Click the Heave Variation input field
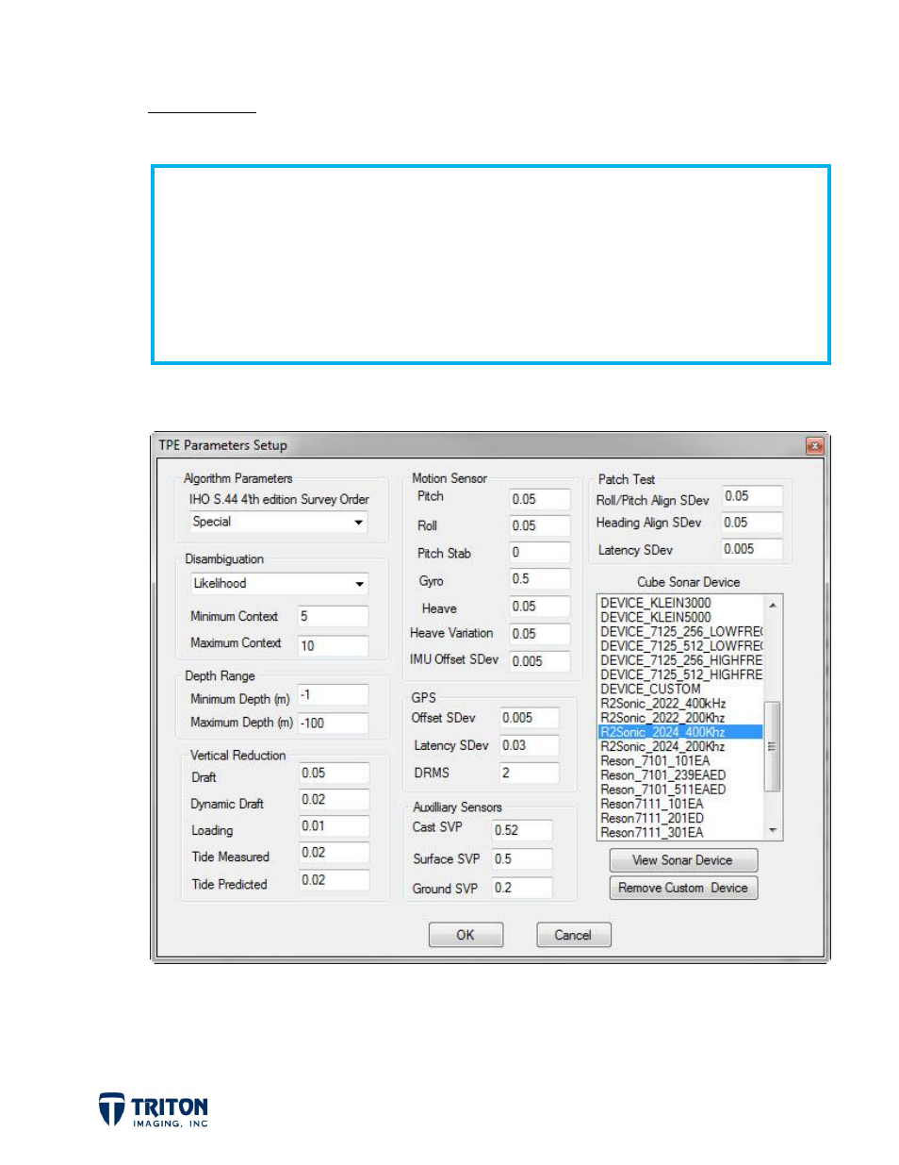The image size is (899, 1165). [540, 634]
